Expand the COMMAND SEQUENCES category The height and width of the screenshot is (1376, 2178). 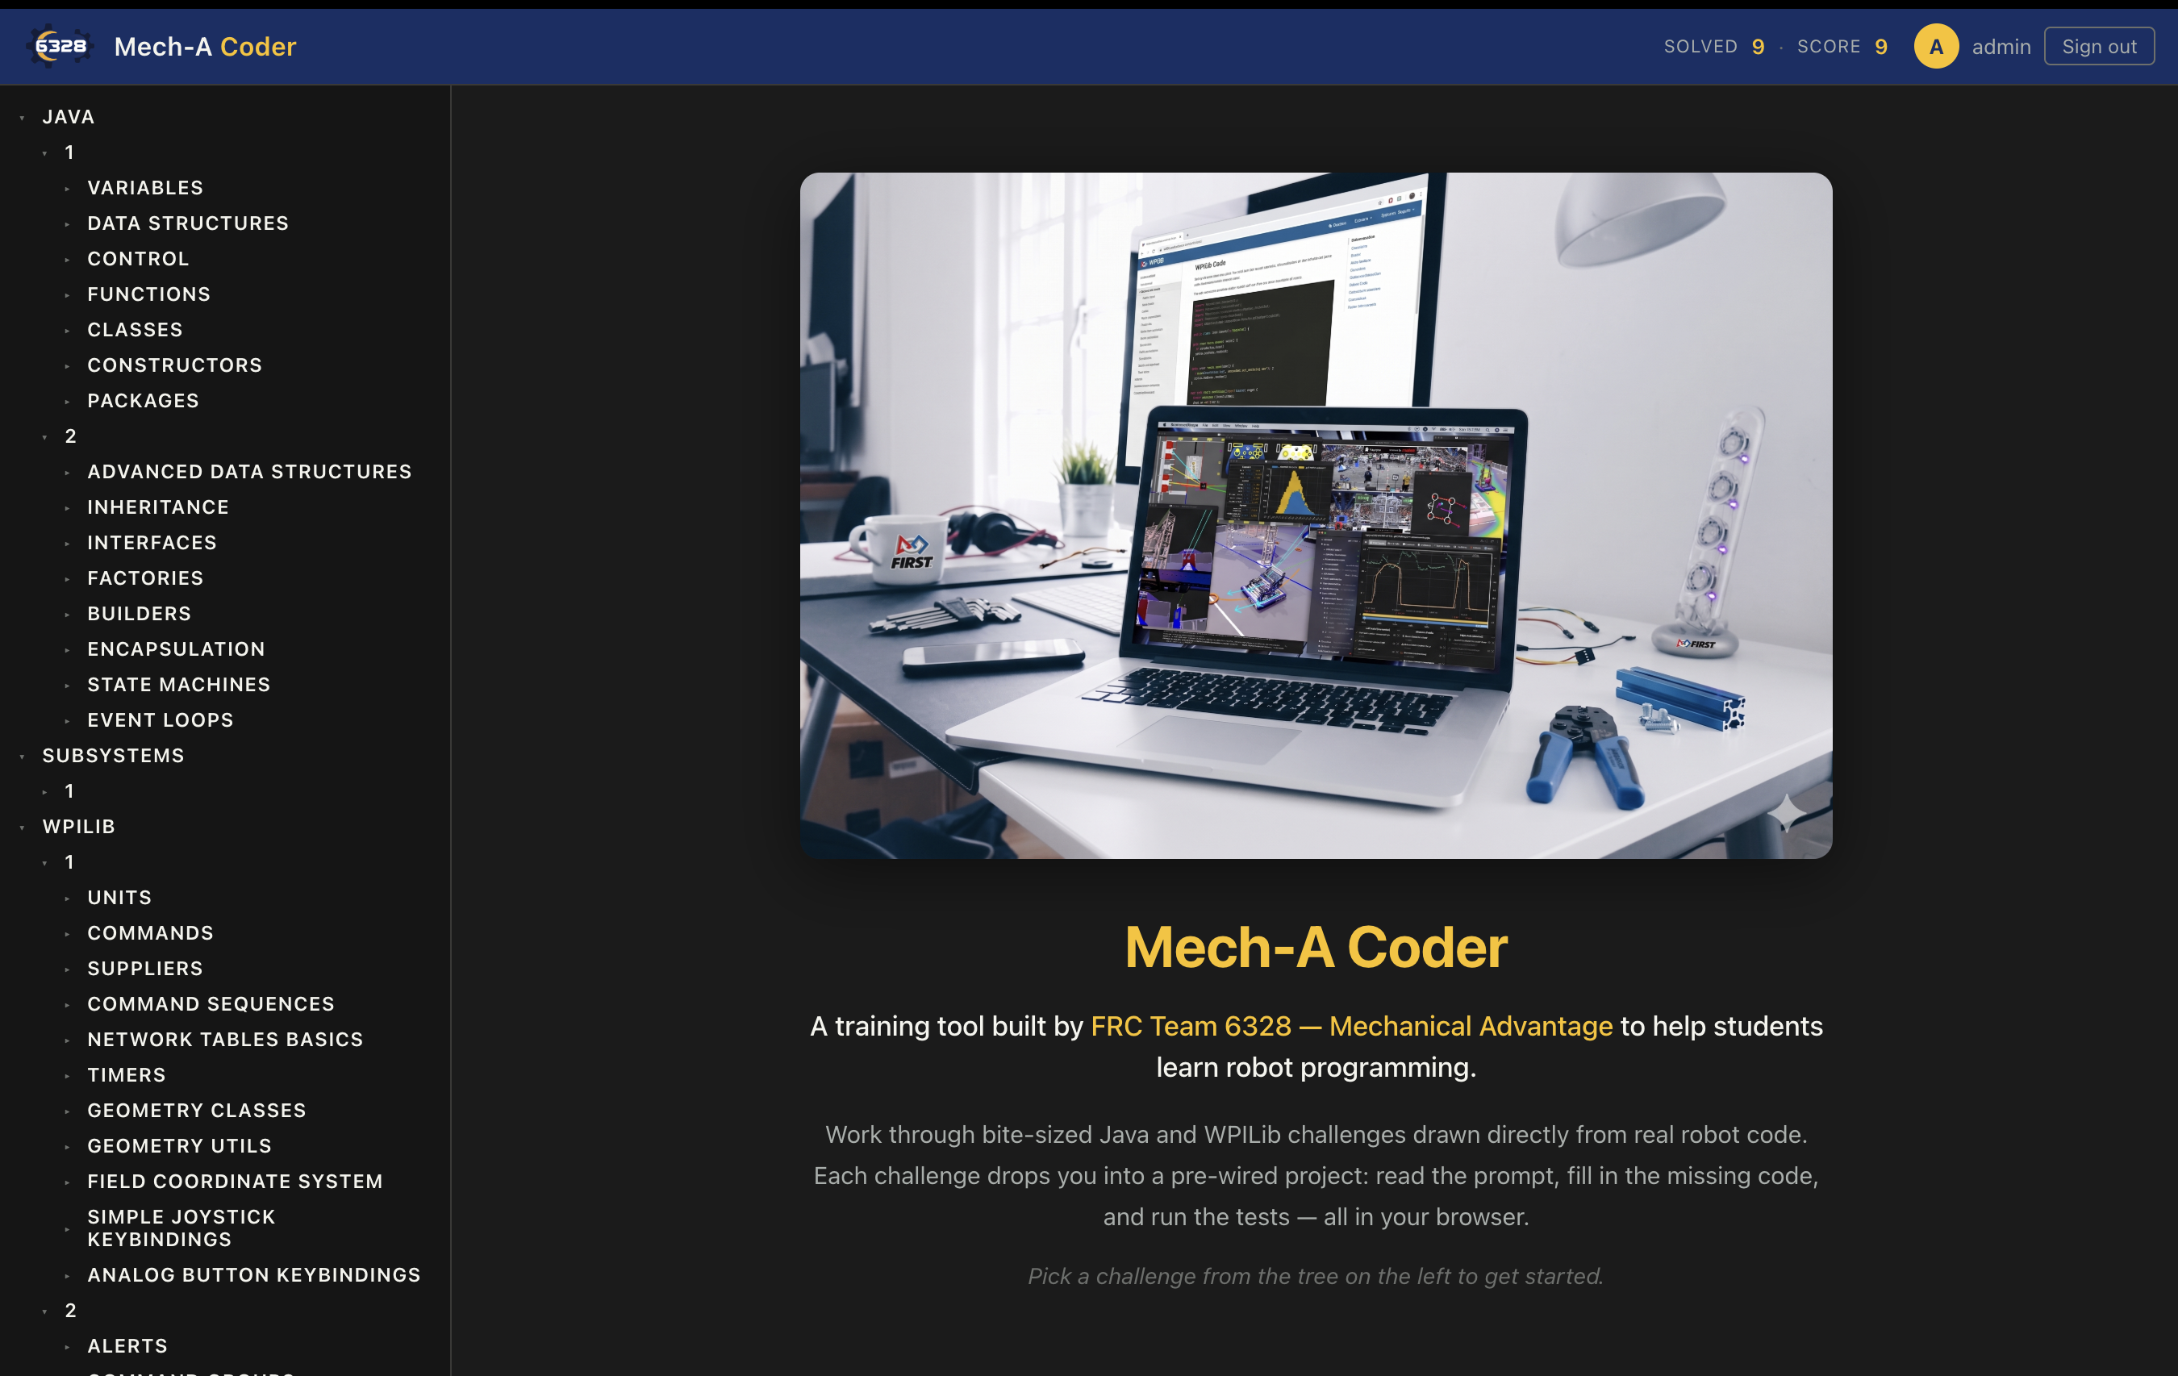point(211,1004)
